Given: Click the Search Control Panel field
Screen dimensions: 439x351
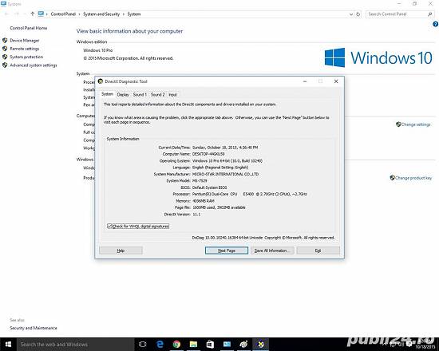Looking at the screenshot, I should coord(399,14).
